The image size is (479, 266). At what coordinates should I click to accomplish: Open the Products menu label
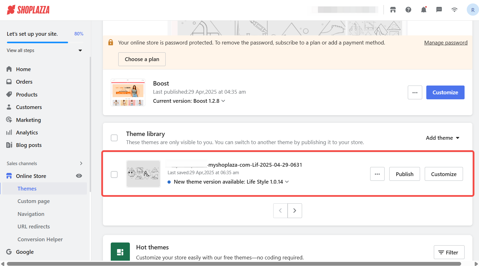tap(27, 94)
